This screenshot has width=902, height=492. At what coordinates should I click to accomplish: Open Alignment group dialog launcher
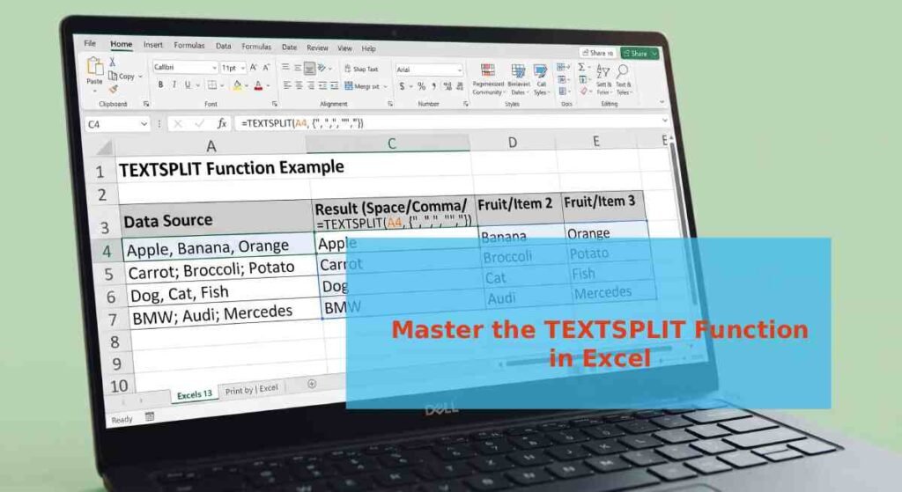click(390, 104)
